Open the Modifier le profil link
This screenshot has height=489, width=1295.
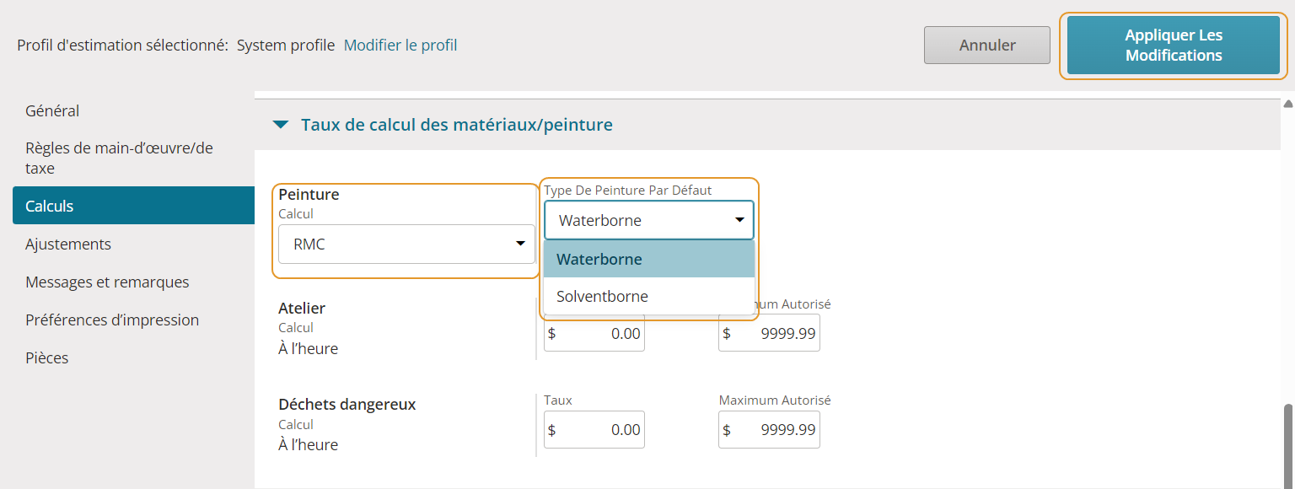point(400,46)
